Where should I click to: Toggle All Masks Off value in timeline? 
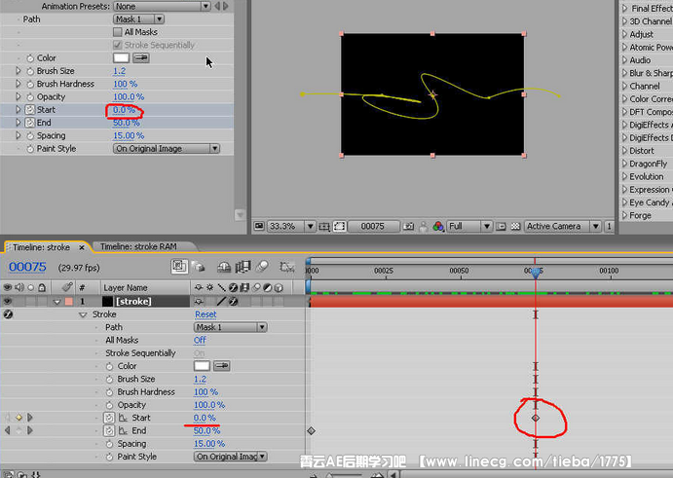[x=200, y=341]
